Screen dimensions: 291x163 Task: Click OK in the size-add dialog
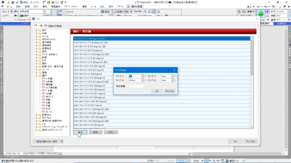[157, 91]
